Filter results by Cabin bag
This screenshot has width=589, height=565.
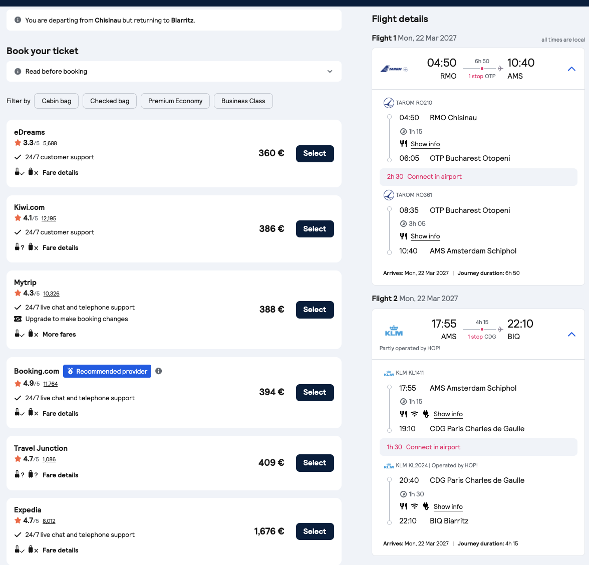[56, 101]
